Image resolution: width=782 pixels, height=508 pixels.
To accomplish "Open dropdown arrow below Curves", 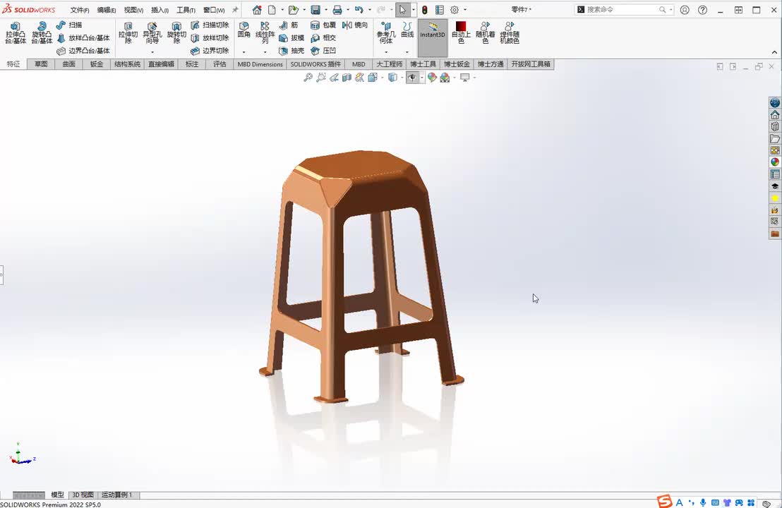I will coord(407,52).
